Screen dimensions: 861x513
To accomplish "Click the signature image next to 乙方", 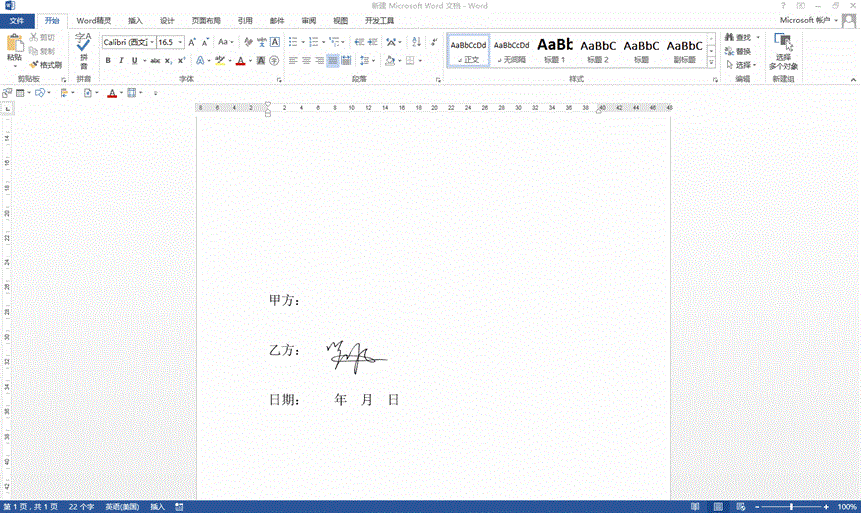I will [x=355, y=352].
